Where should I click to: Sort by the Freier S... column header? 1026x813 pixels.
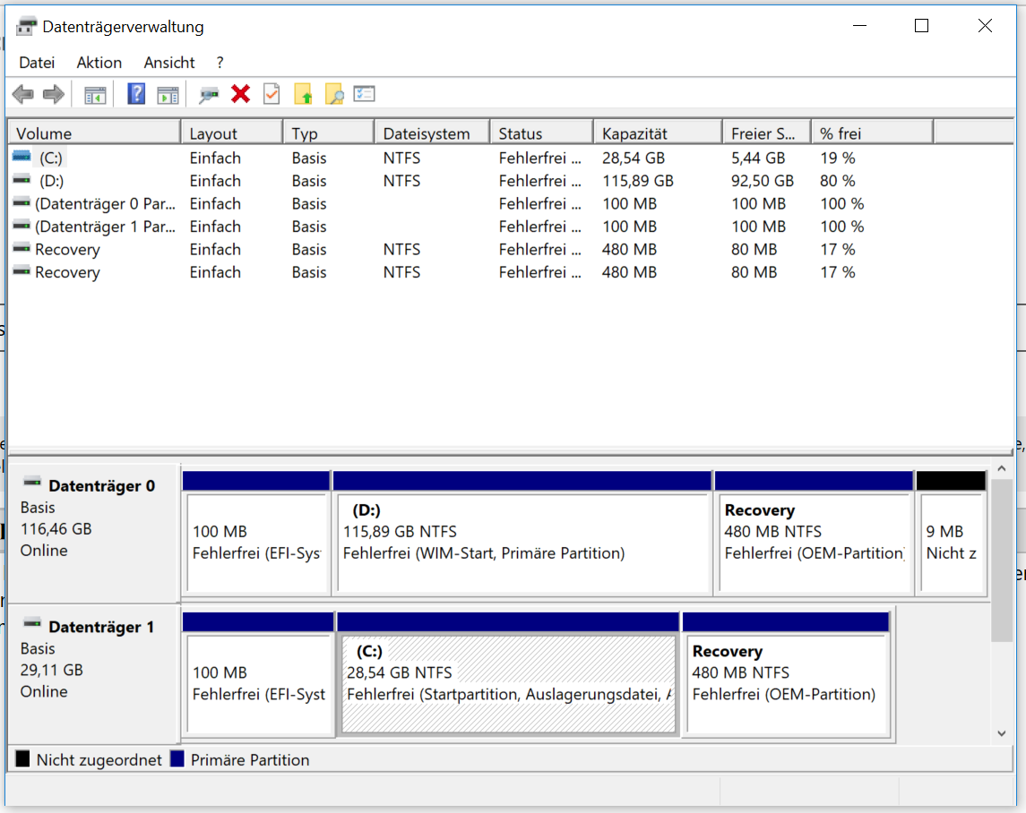(767, 133)
